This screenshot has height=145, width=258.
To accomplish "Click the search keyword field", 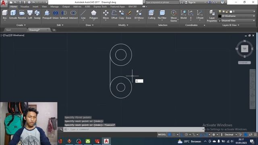I will (x=162, y=2).
